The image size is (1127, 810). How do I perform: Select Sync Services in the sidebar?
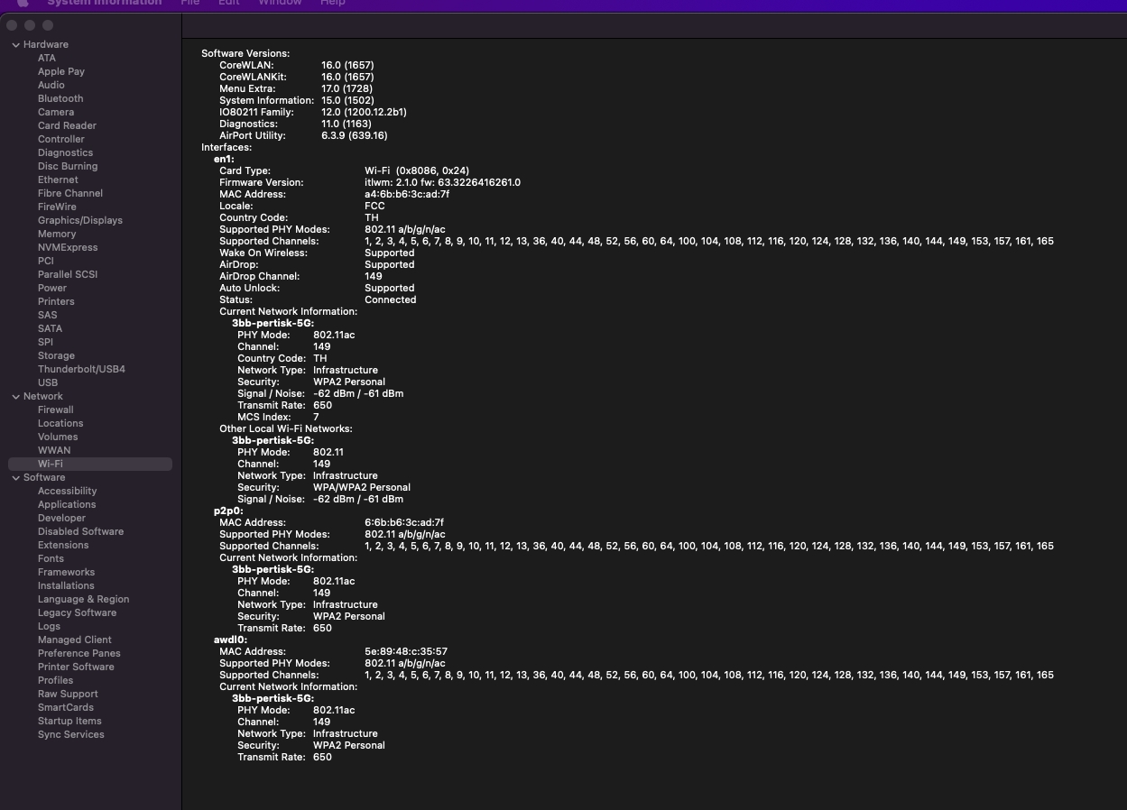click(x=71, y=734)
